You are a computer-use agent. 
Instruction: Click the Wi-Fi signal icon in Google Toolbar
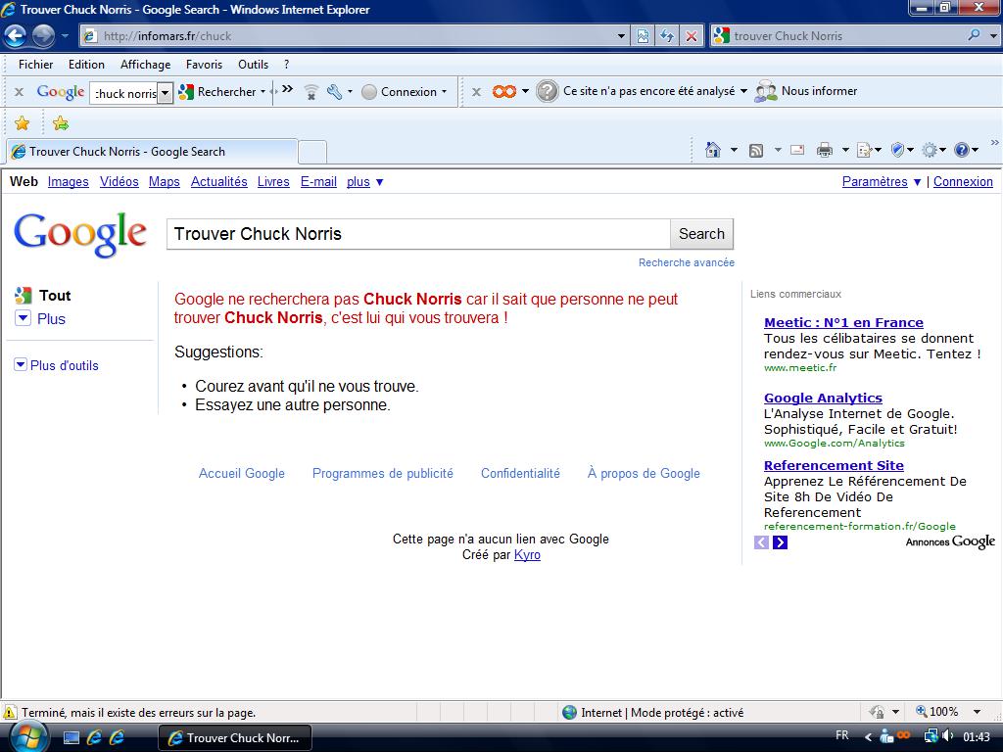(310, 92)
